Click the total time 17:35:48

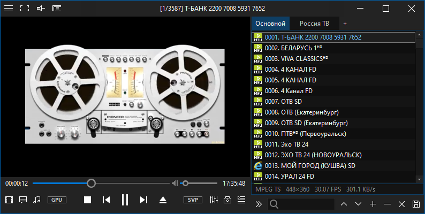[x=234, y=184]
